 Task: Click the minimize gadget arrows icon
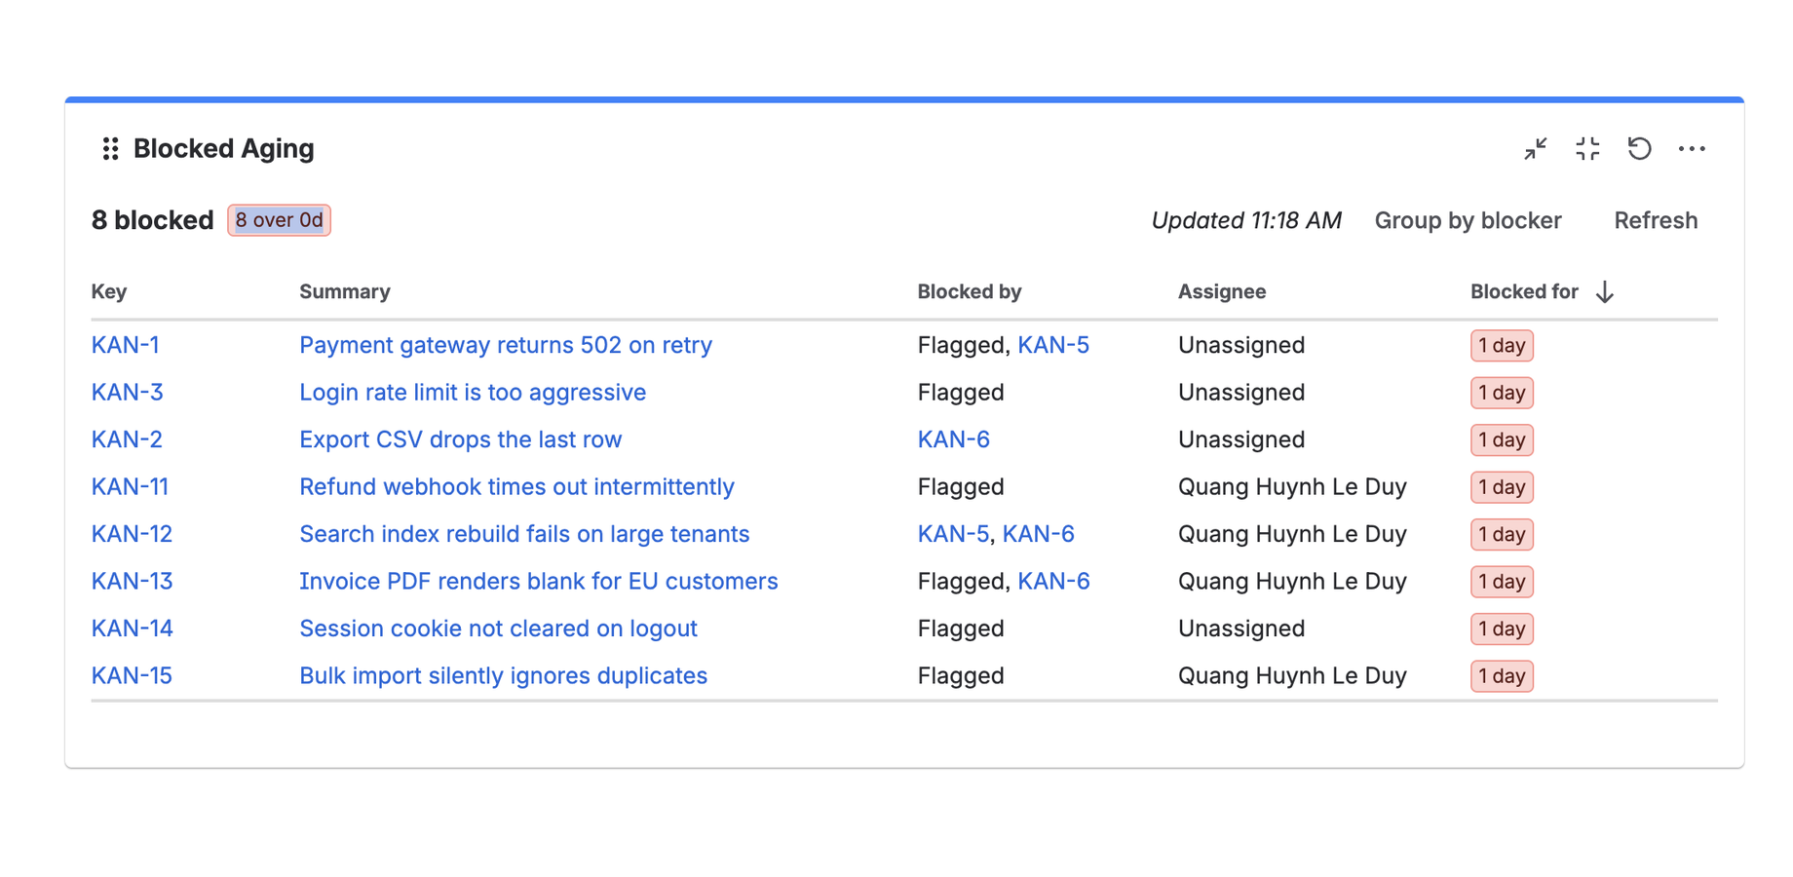point(1536,148)
